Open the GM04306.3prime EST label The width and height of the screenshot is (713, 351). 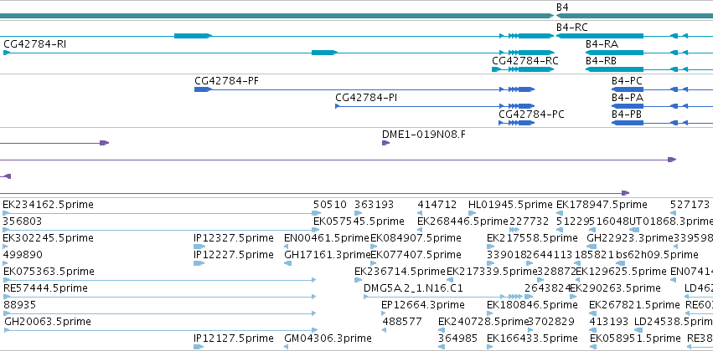point(328,338)
